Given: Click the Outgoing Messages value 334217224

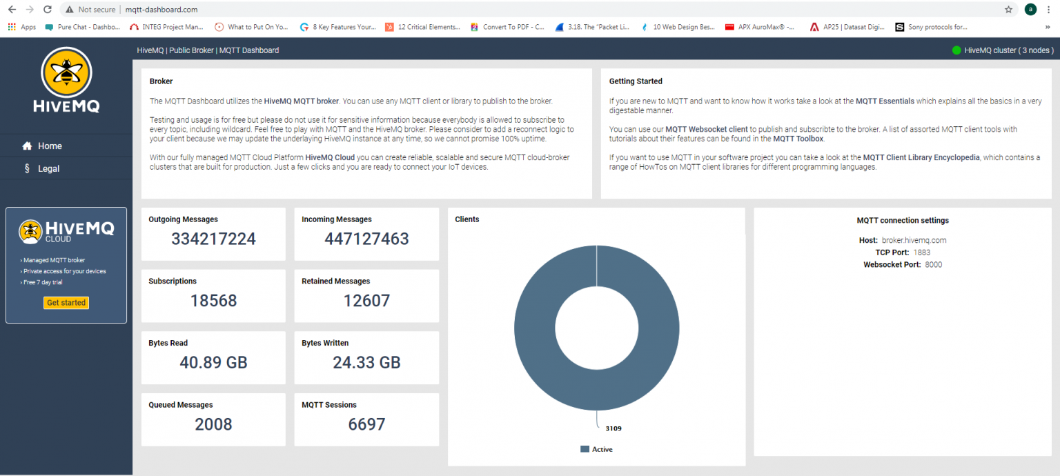Looking at the screenshot, I should coord(213,239).
